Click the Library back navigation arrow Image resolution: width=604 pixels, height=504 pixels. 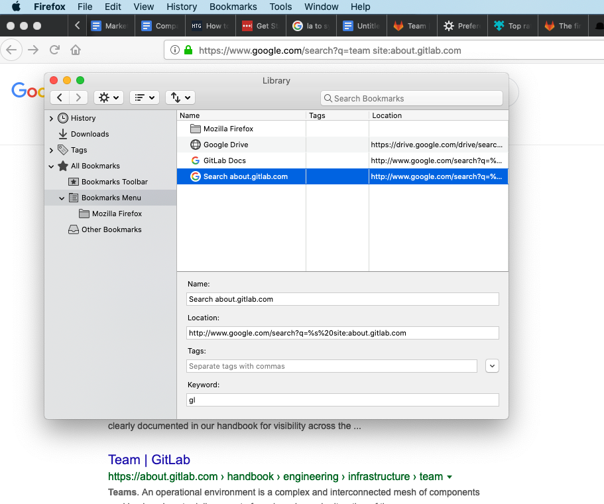(60, 97)
